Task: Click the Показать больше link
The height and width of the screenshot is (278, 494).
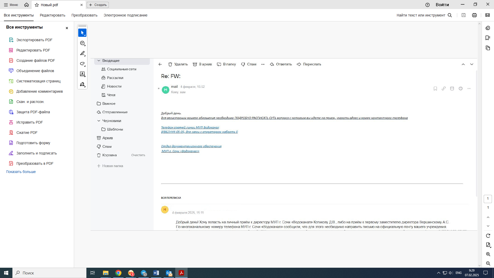Action: [21, 172]
